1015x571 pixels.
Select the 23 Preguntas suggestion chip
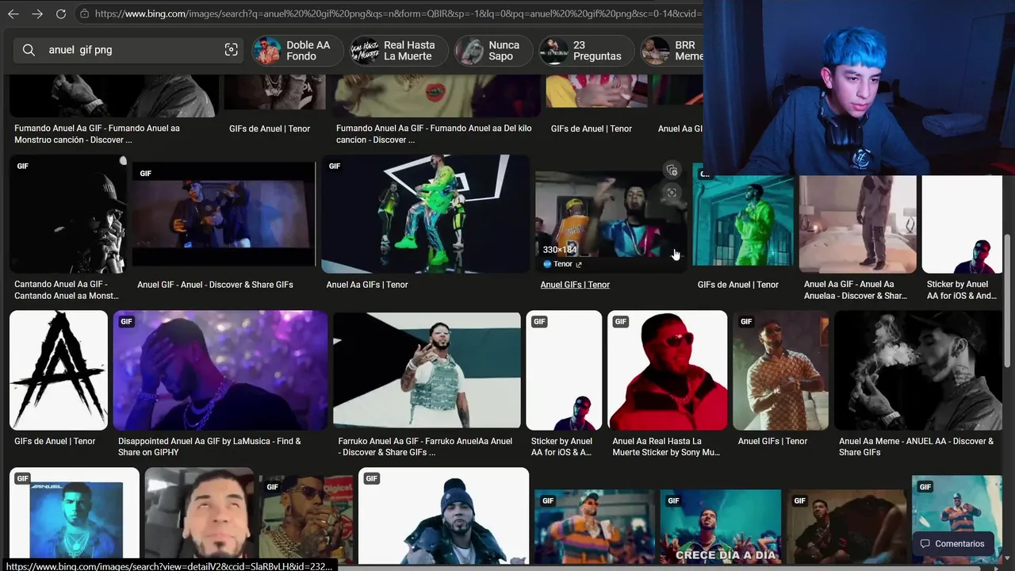[585, 51]
